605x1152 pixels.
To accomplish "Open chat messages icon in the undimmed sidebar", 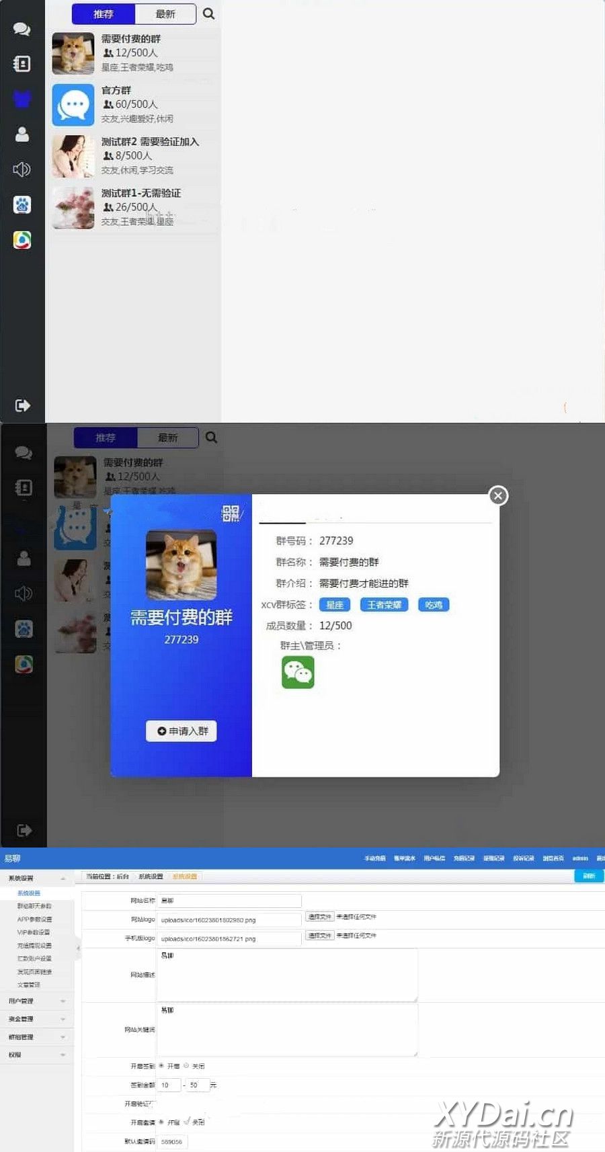I will [x=22, y=29].
